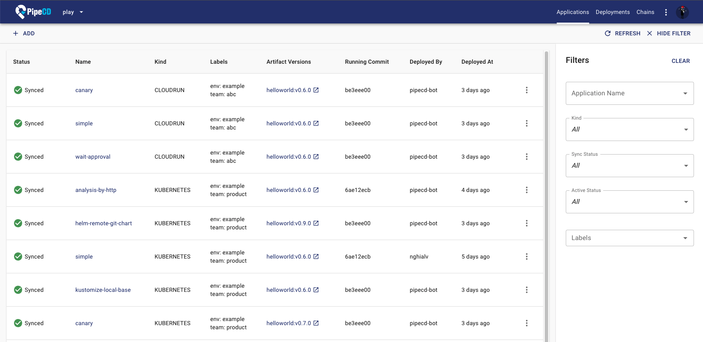Expand the Labels filter dropdown
703x342 pixels.
629,238
